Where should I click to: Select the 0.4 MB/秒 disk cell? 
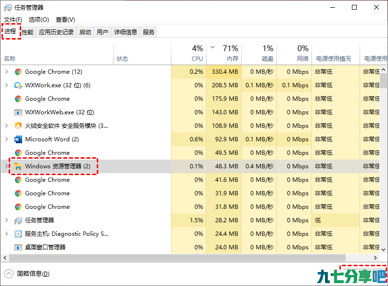point(259,166)
